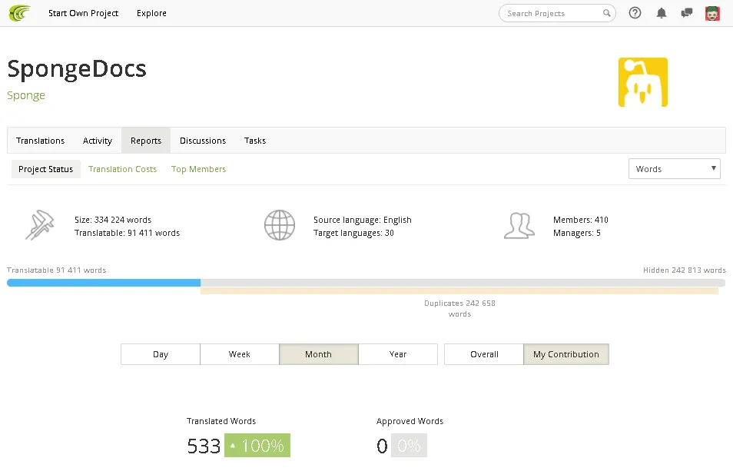Click the SpongeDocs yellow project logo
Viewport: 733px width, 471px height.
(643, 82)
